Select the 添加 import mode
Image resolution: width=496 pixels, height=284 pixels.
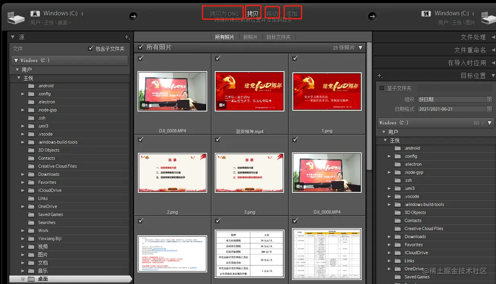(x=291, y=14)
